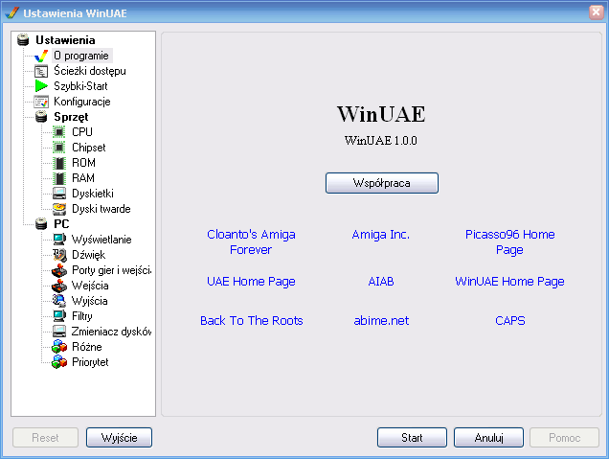This screenshot has height=459, width=609.
Task: Open the Filtry settings entry
Action: [82, 316]
